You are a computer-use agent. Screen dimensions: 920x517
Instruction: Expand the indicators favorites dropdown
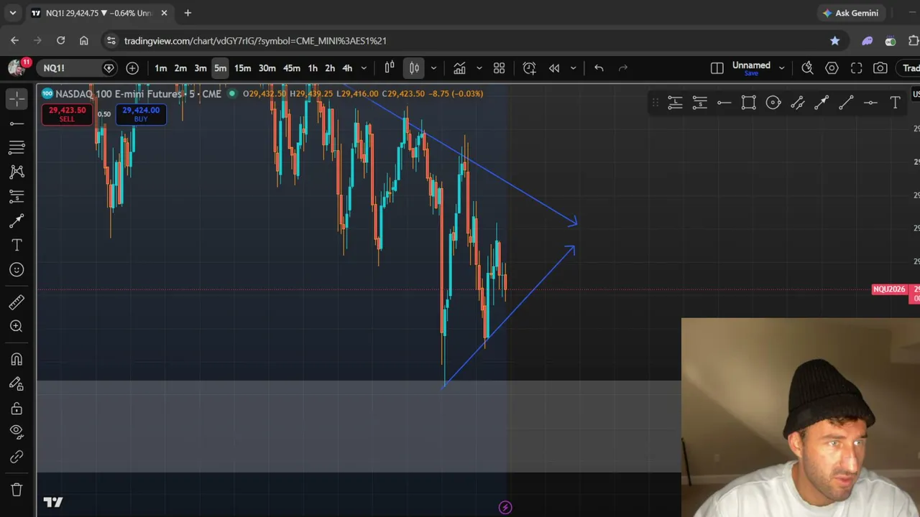tap(479, 68)
